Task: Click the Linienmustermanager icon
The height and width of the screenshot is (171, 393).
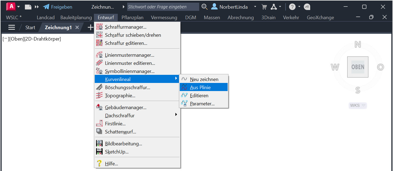Action: pos(99,55)
